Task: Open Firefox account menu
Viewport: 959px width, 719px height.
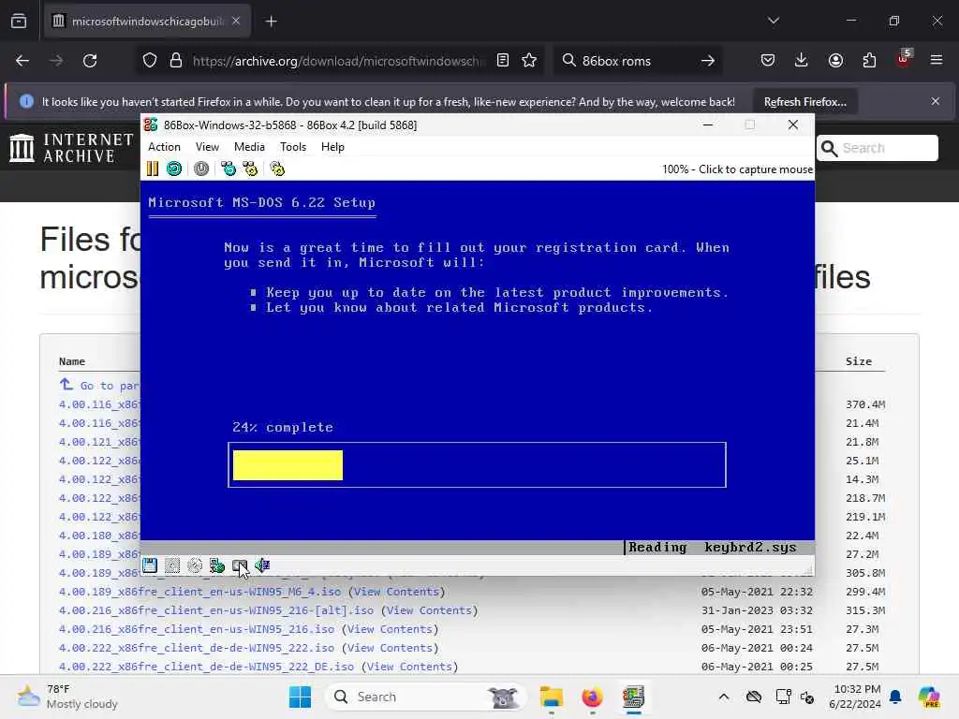Action: 835,61
